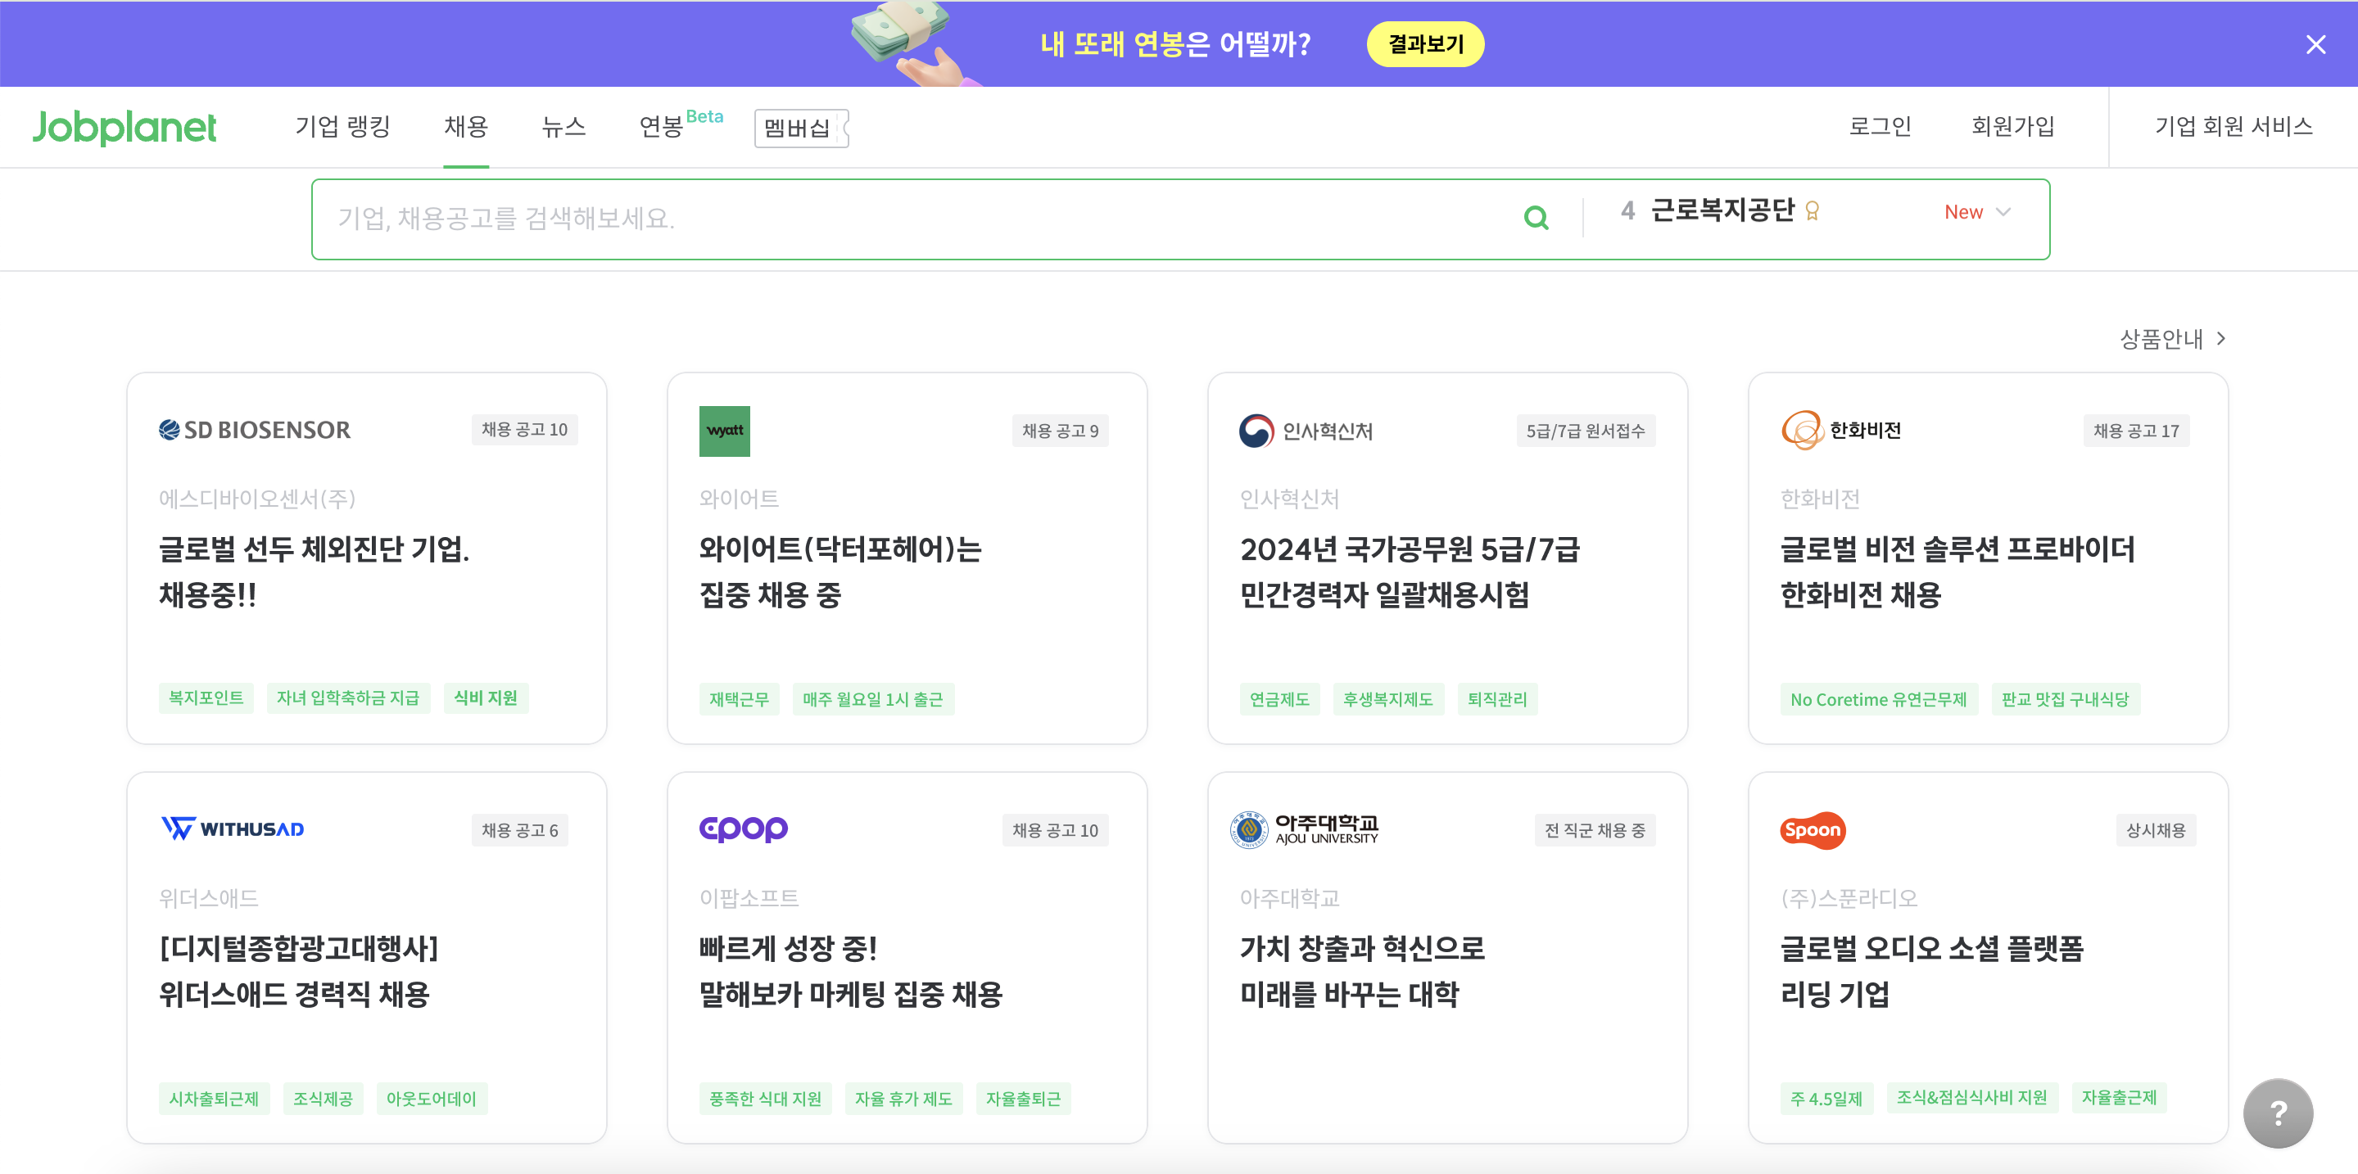Viewport: 2358px width, 1174px height.
Task: Open 상품안내 via its chevron arrow
Action: point(2221,337)
